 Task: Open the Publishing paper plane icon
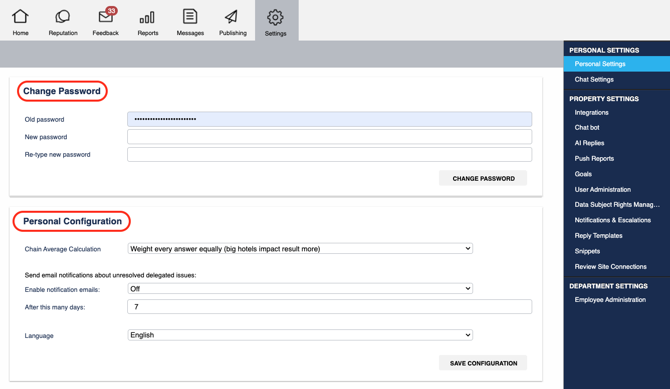click(232, 17)
